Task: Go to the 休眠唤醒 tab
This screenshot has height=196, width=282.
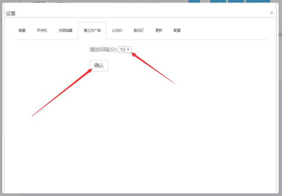Action: click(x=65, y=30)
